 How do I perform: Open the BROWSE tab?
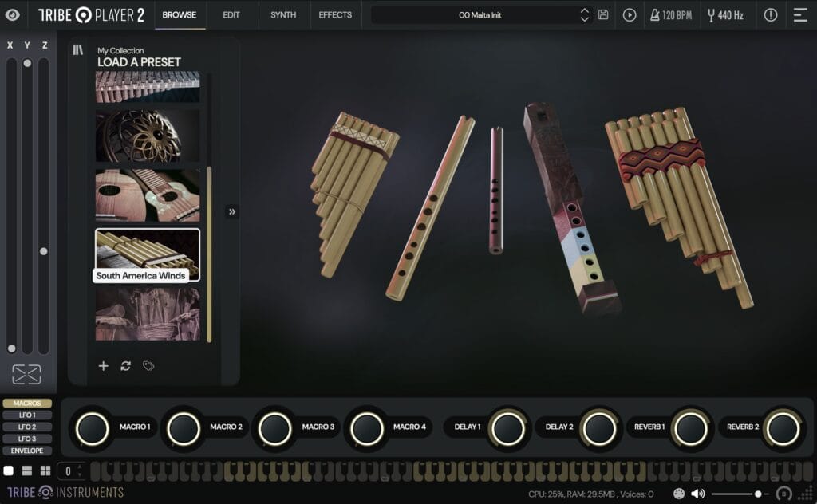pyautogui.click(x=180, y=14)
